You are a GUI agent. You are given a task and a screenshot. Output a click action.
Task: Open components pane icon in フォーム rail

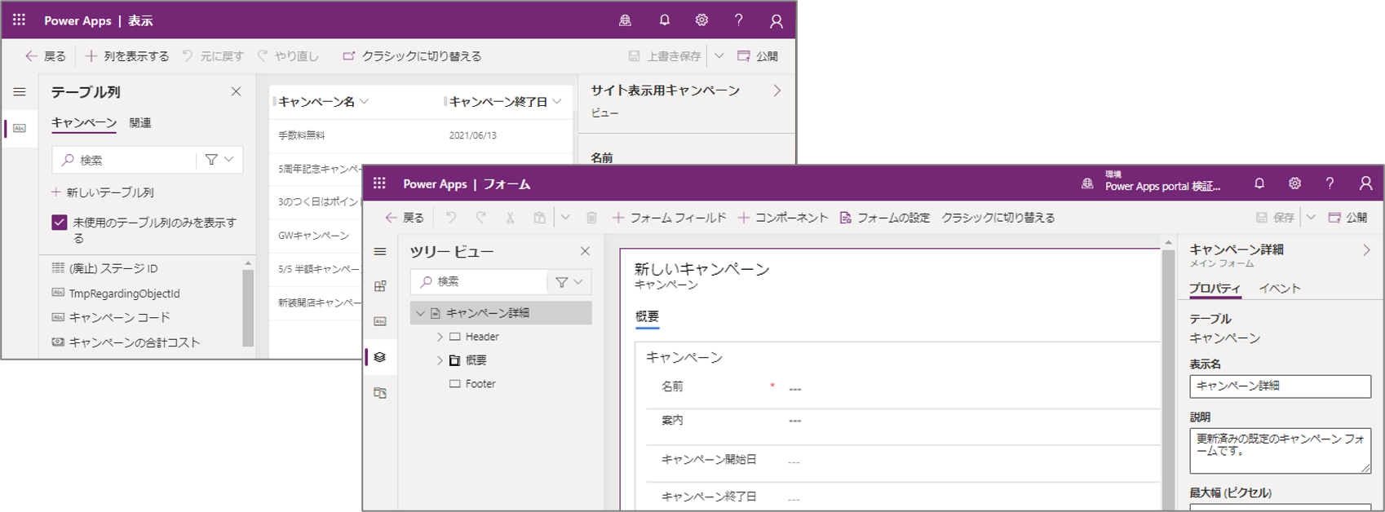380,286
